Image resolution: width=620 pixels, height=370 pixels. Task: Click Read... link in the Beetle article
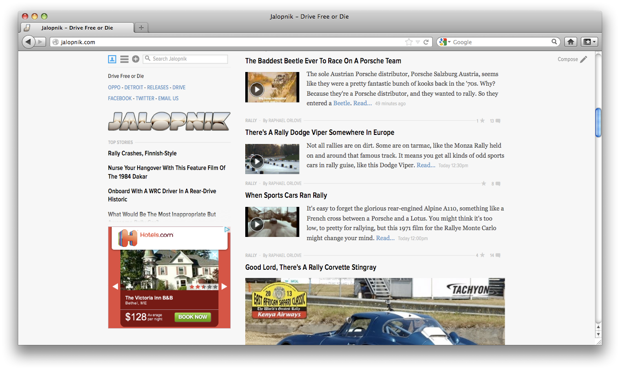coord(362,103)
